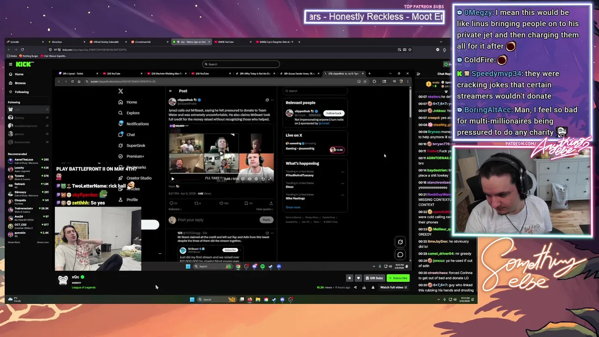Expand View quotes link
Screen dimensions: 599x337
click(264, 209)
